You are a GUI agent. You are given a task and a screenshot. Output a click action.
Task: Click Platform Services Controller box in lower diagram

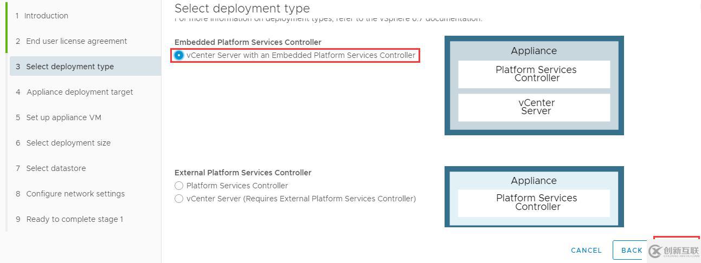[x=534, y=203]
